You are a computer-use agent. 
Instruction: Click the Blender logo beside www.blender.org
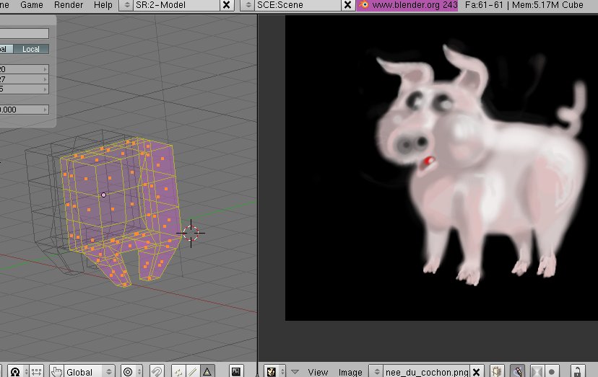(x=364, y=4)
